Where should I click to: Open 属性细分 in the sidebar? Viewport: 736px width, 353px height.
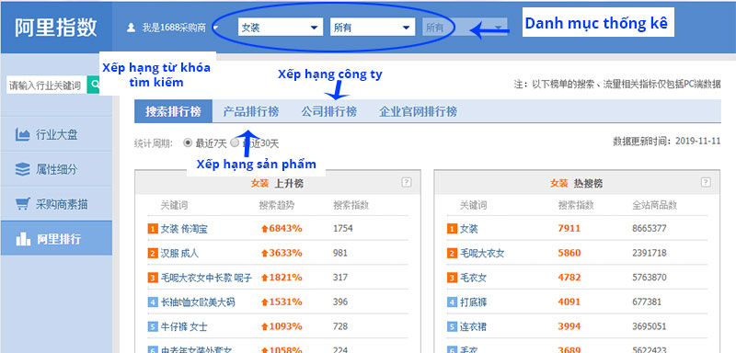(x=56, y=169)
